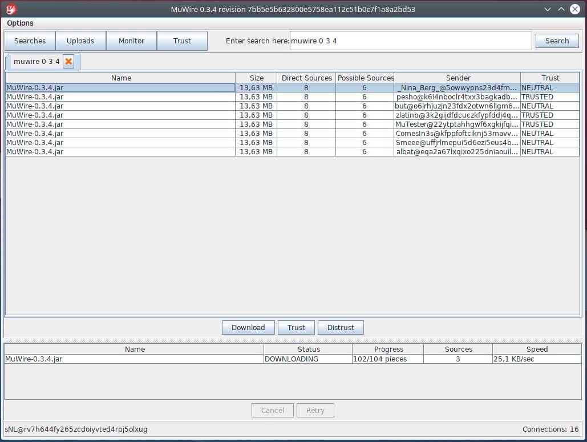Sort results by Size column header
587x442 pixels.
(257, 78)
